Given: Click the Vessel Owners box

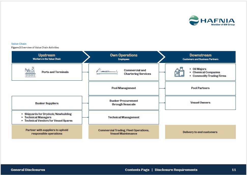Looking at the screenshot, I should coord(200,103).
